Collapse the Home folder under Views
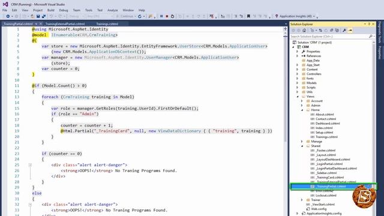Screen dimensions: 384x216 click(x=302, y=110)
